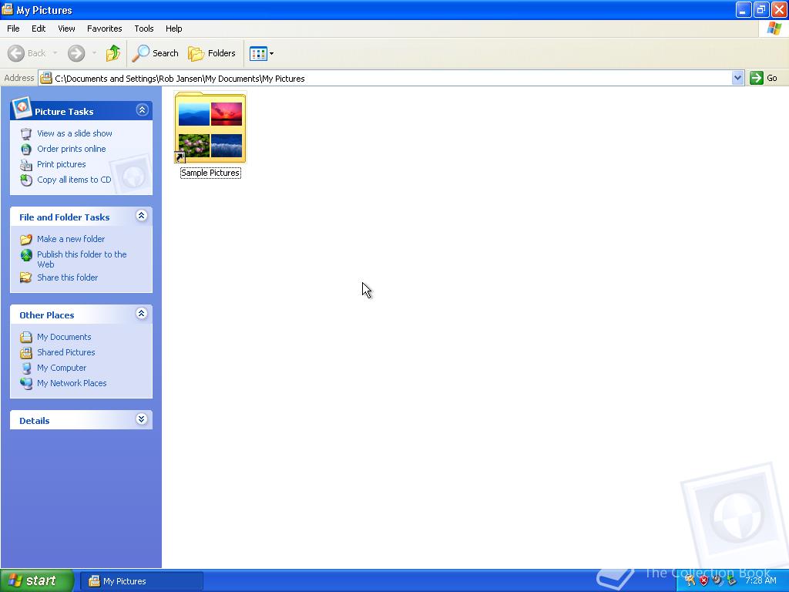Click the Order prints online icon

[26, 149]
